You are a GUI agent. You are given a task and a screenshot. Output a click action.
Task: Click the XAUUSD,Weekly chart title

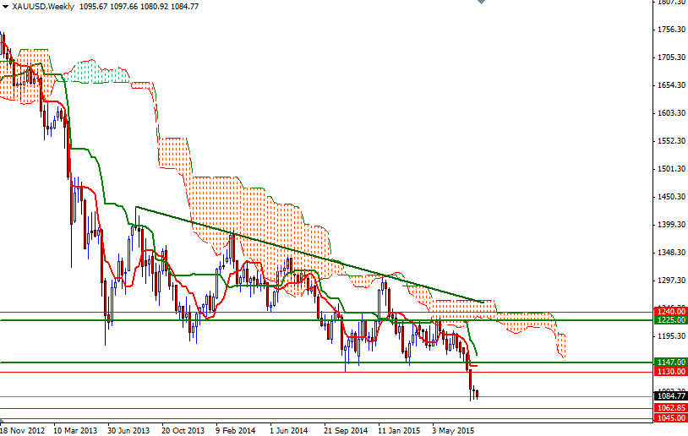coord(41,7)
